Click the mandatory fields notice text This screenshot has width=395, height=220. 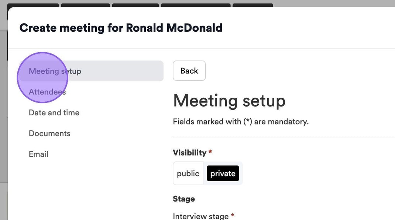(240, 122)
